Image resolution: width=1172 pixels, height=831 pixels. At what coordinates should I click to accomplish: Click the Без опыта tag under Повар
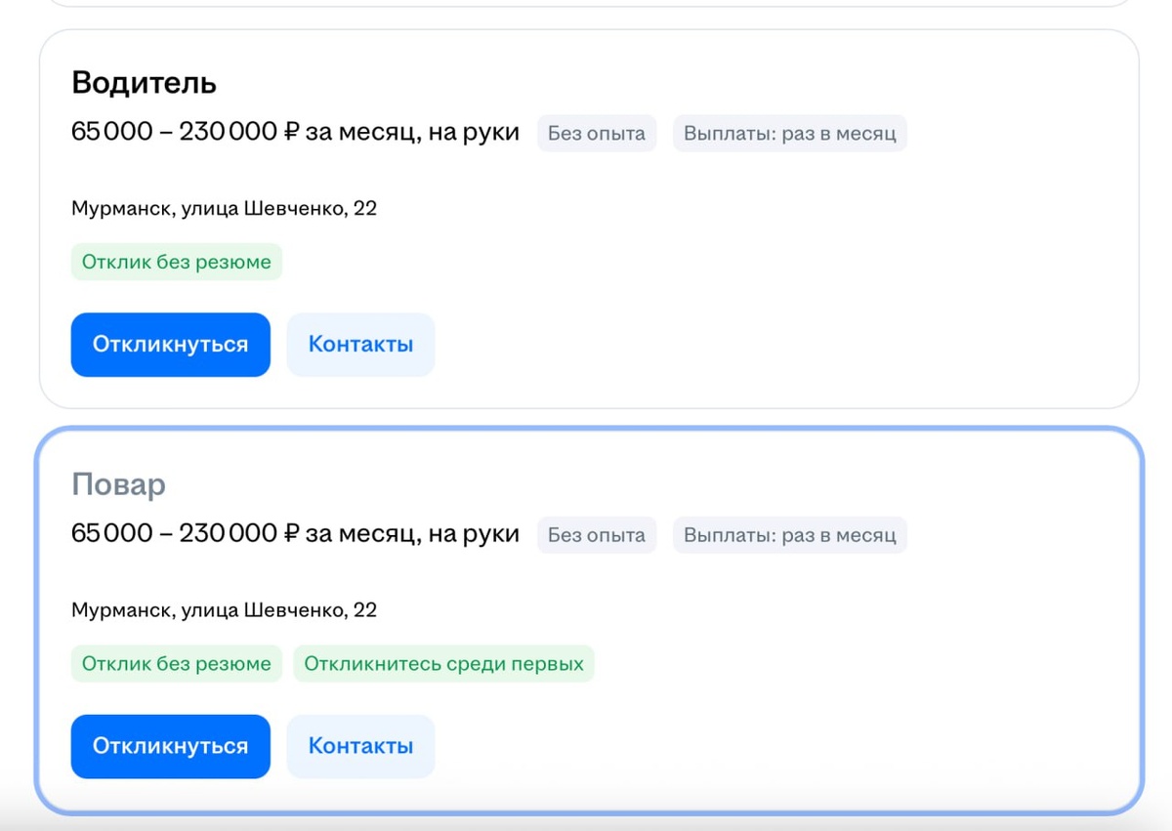[596, 535]
